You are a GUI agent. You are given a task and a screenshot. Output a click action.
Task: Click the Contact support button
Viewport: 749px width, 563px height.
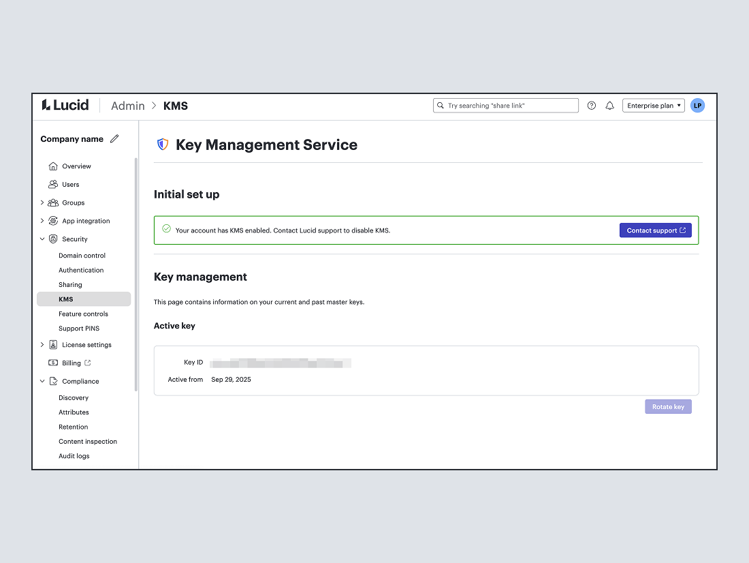(655, 230)
